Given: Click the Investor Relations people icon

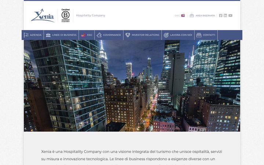Looking at the screenshot, I should tap(128, 35).
